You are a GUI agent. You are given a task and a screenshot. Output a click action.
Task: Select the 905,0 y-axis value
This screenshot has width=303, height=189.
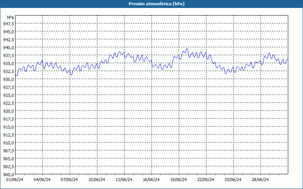[8, 159]
